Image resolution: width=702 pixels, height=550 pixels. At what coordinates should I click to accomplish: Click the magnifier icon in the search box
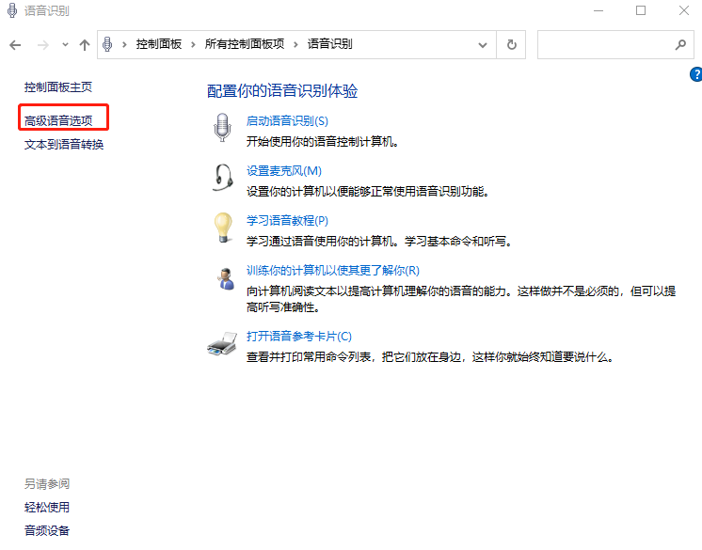[680, 44]
